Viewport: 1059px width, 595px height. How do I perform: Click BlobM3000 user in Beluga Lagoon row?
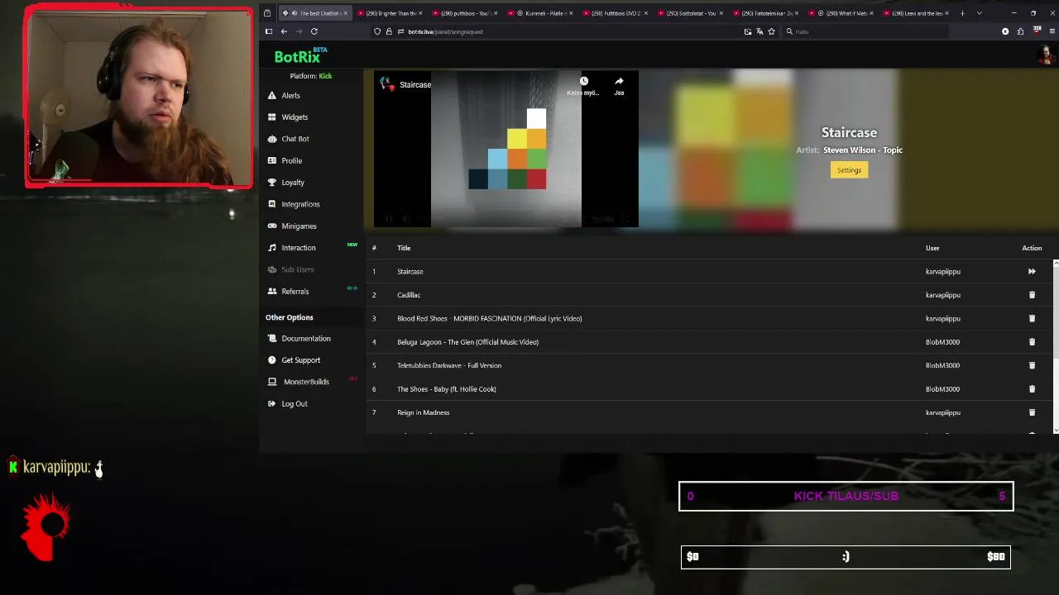click(x=942, y=342)
